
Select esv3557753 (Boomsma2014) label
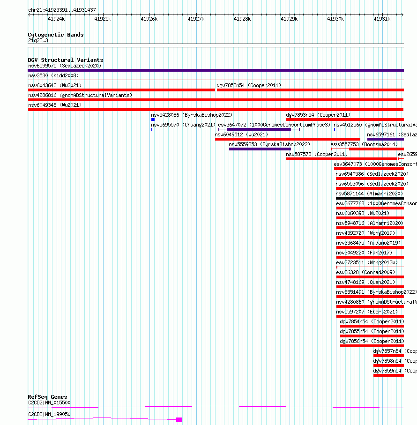pos(364,144)
